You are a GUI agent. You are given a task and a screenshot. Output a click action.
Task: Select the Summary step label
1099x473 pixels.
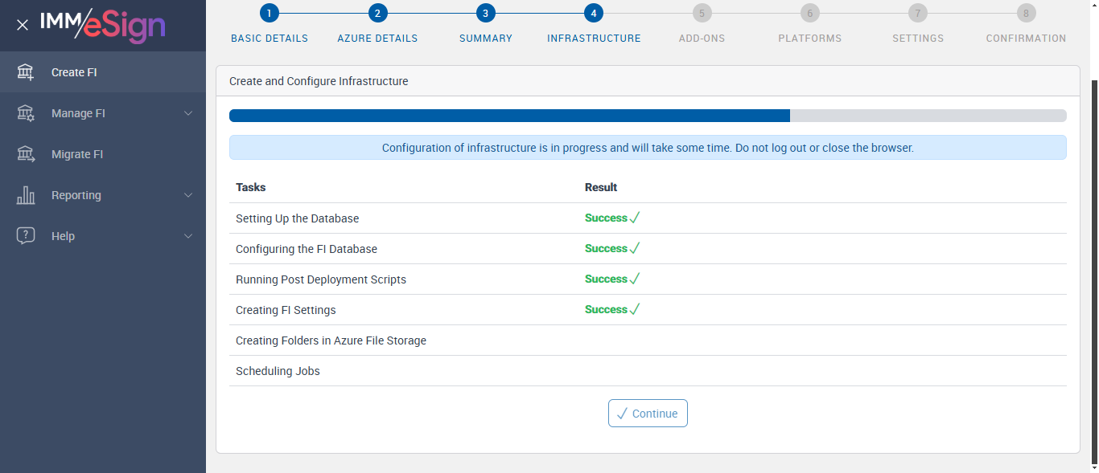[x=486, y=39]
